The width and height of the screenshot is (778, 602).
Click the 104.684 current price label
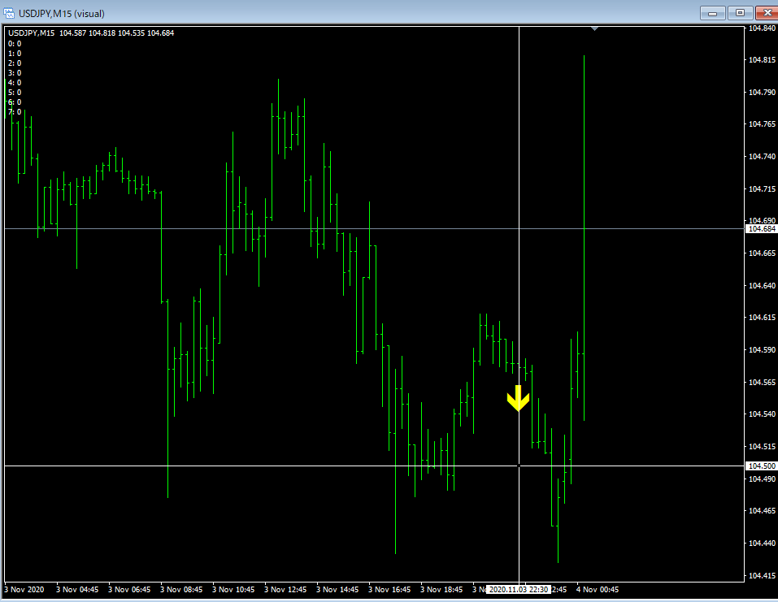pos(761,229)
